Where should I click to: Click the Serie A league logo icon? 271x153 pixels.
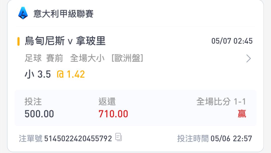[x=23, y=13]
